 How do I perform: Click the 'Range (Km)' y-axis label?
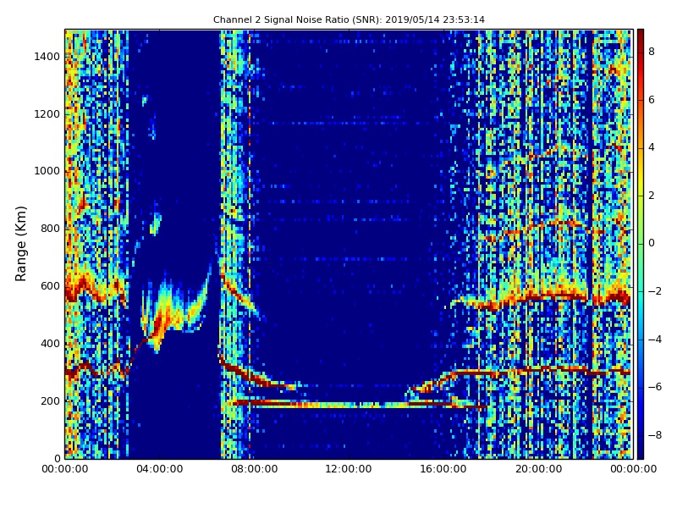tap(20, 244)
